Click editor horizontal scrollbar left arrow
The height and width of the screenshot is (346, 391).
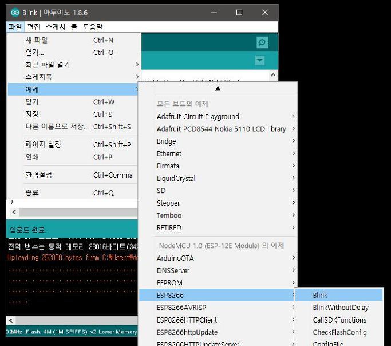point(14,213)
